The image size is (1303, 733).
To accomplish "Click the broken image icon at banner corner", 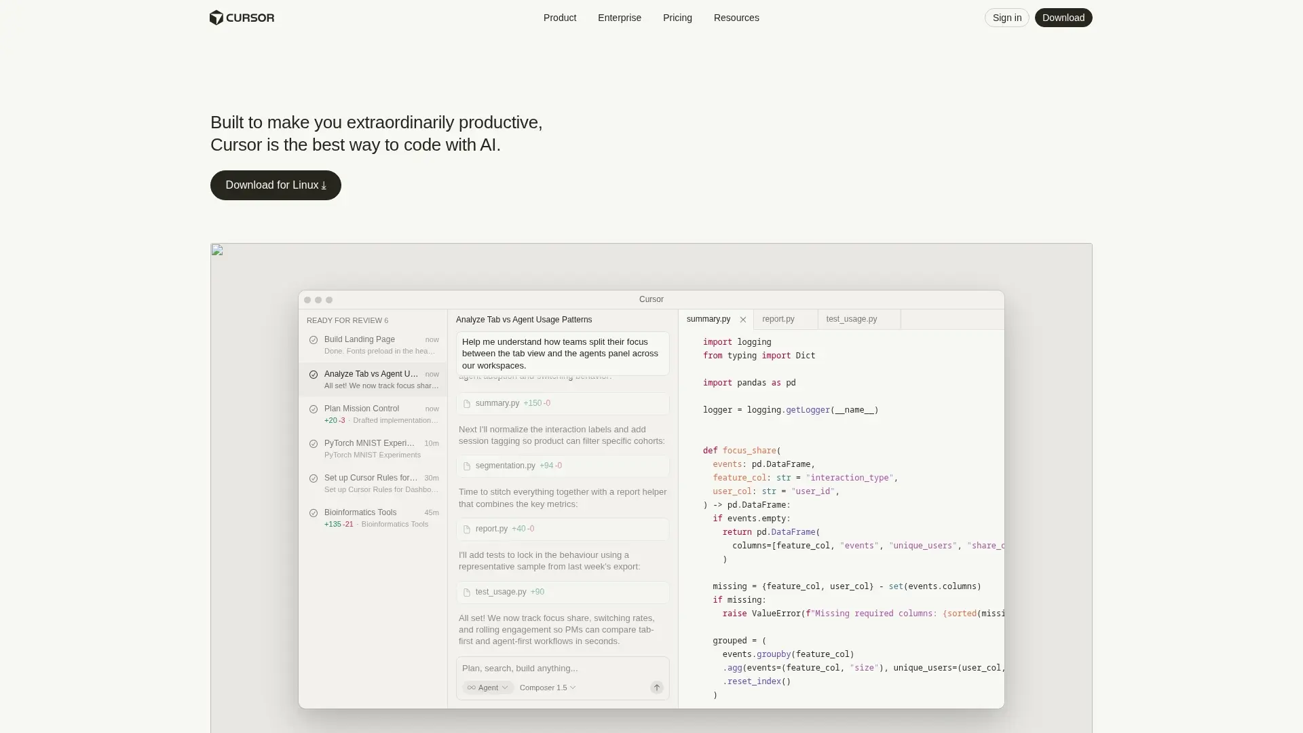I will click(217, 250).
